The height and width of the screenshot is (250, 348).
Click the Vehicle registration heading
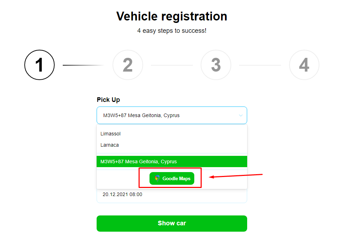tap(172, 16)
